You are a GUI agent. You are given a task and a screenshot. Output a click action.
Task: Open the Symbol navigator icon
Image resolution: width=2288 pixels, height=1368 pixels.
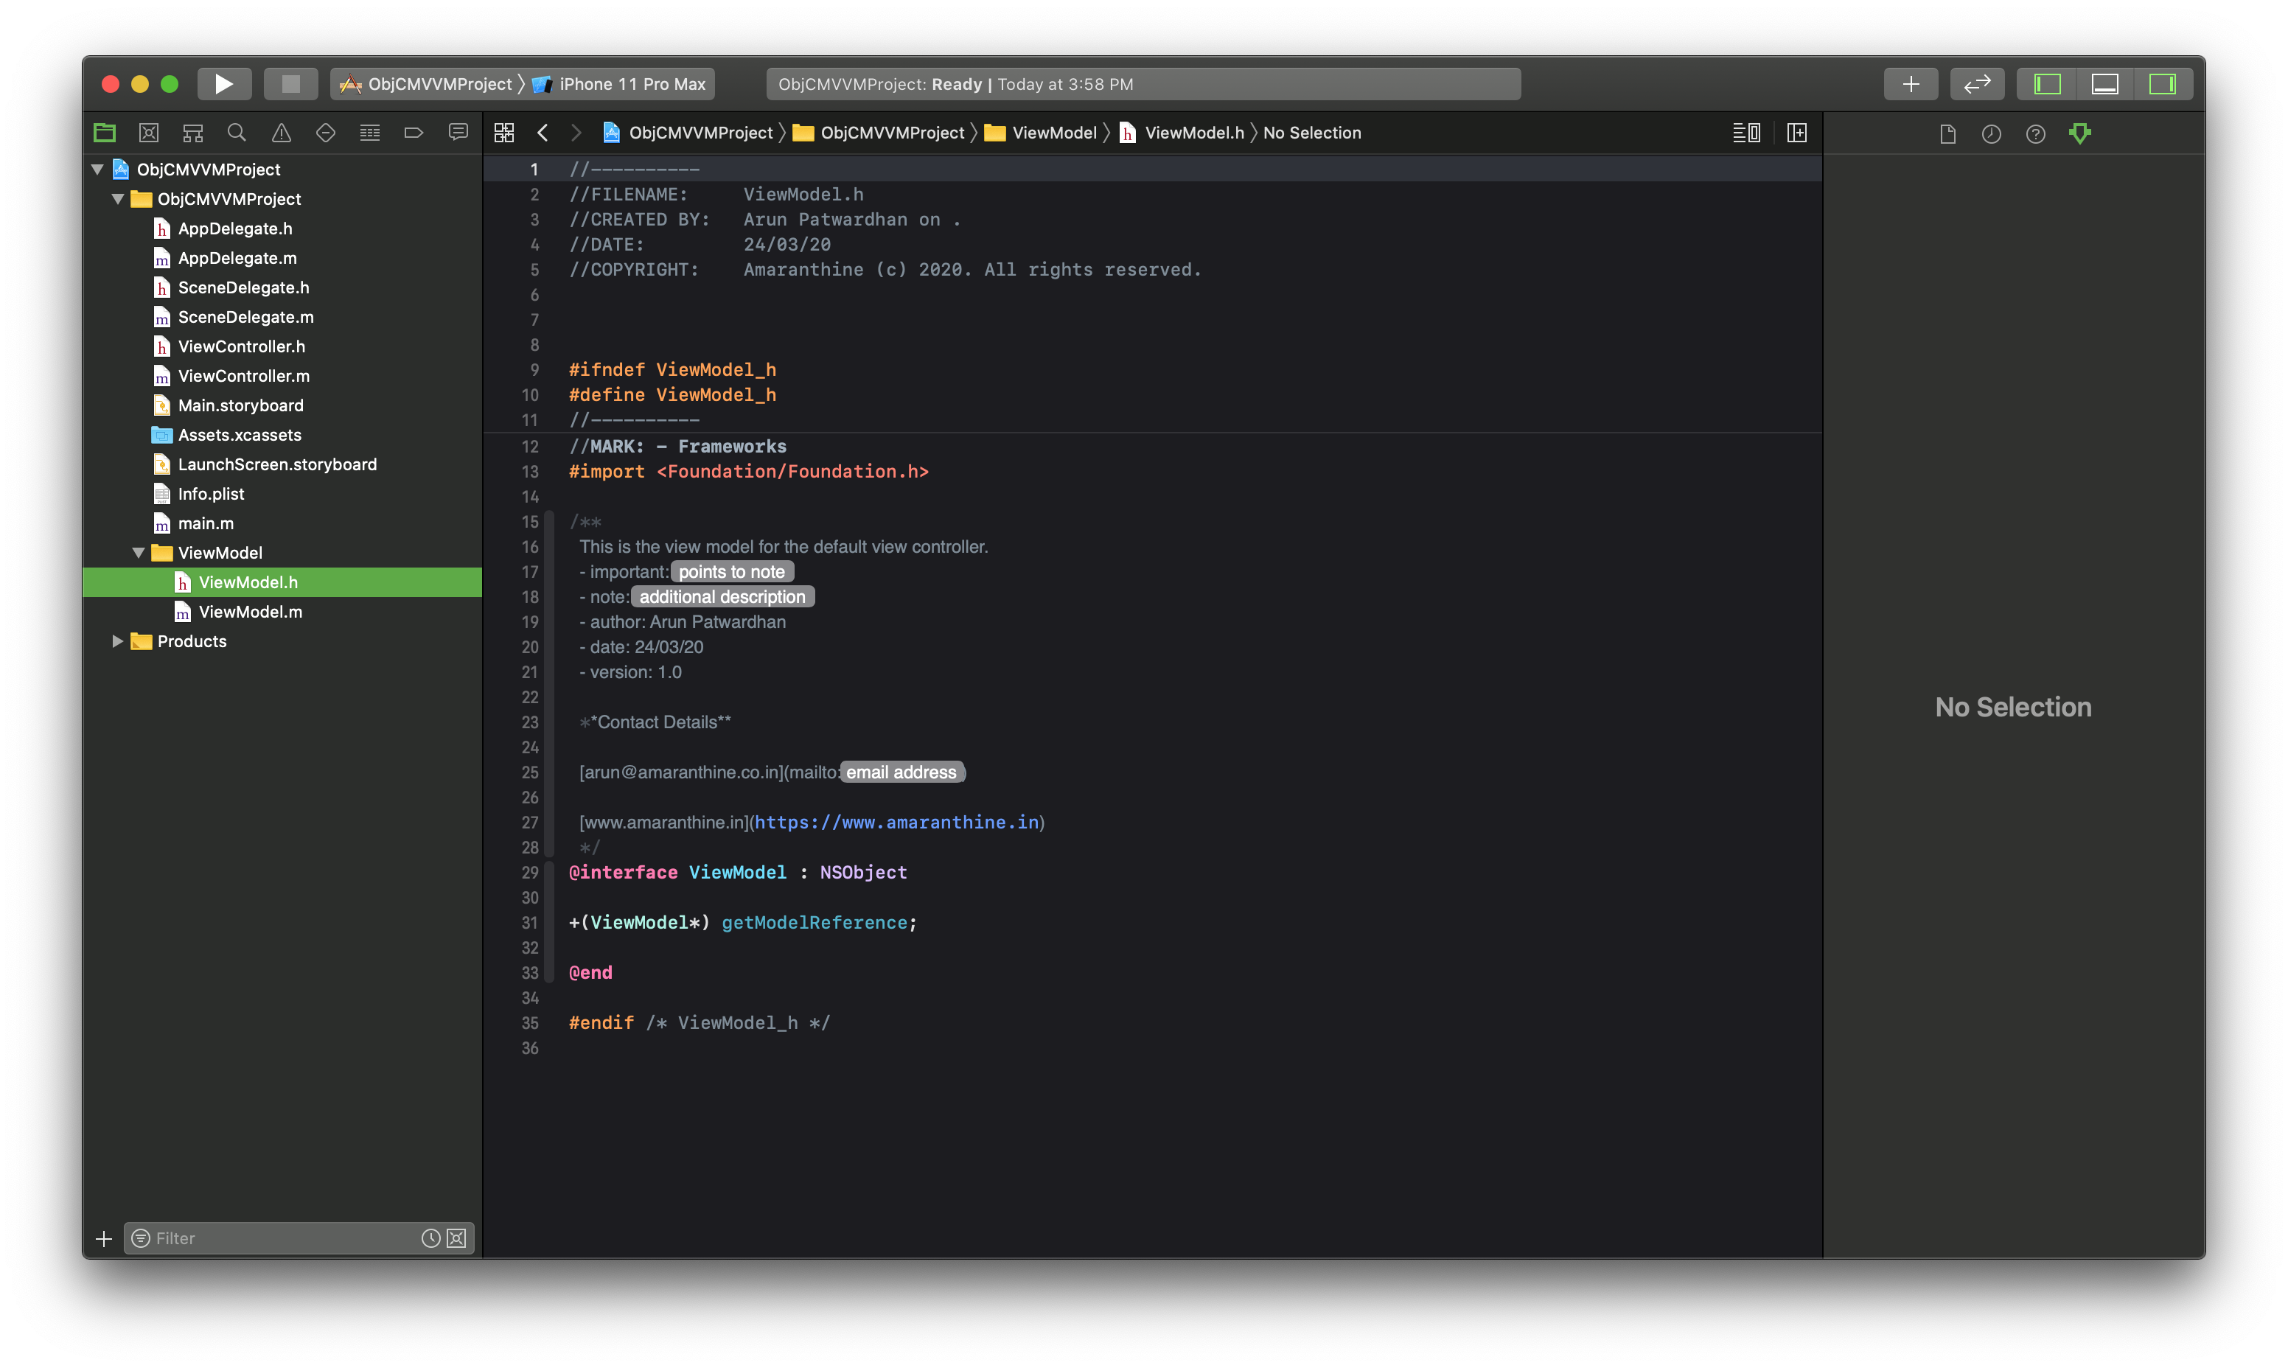pos(192,133)
